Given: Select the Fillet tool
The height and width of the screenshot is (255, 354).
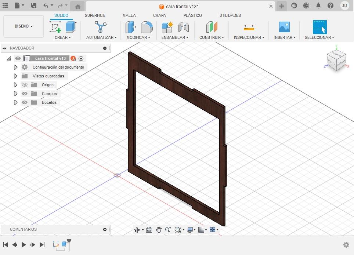Looking at the screenshot, I should coord(147,27).
